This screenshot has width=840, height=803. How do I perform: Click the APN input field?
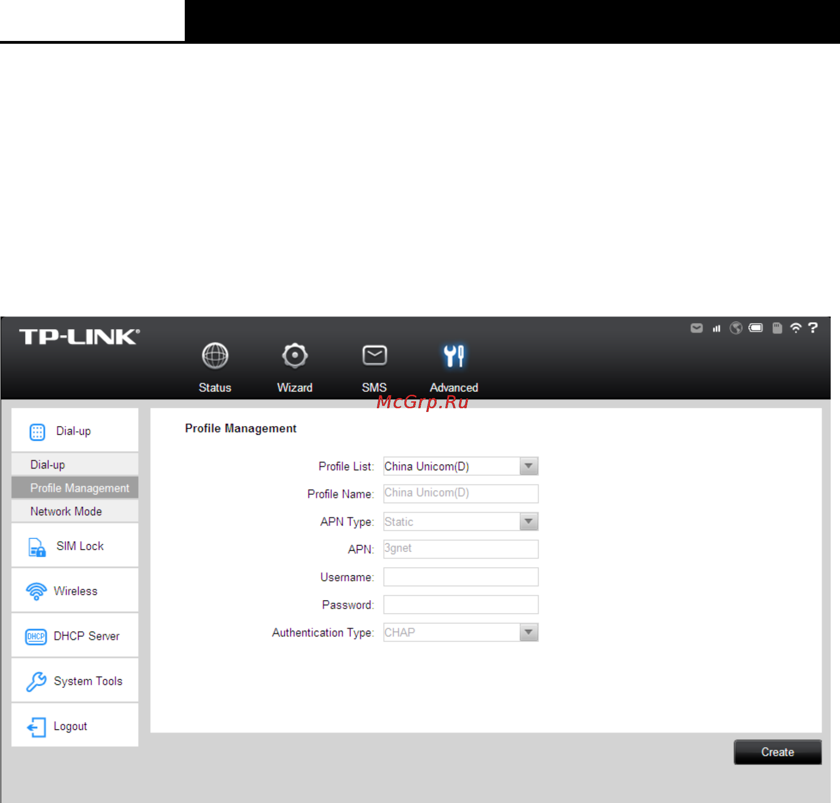[x=461, y=549]
